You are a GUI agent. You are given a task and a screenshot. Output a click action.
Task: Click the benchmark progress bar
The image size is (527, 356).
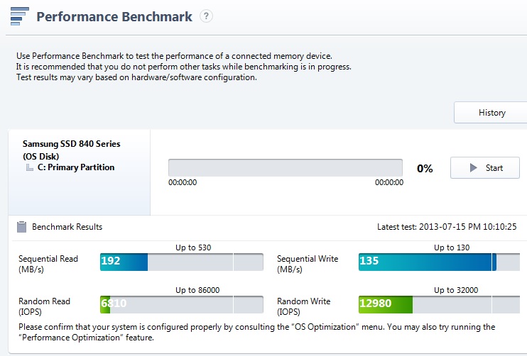point(286,168)
